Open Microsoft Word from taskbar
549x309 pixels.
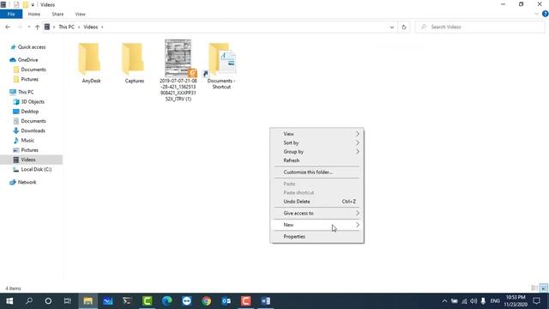[266, 301]
